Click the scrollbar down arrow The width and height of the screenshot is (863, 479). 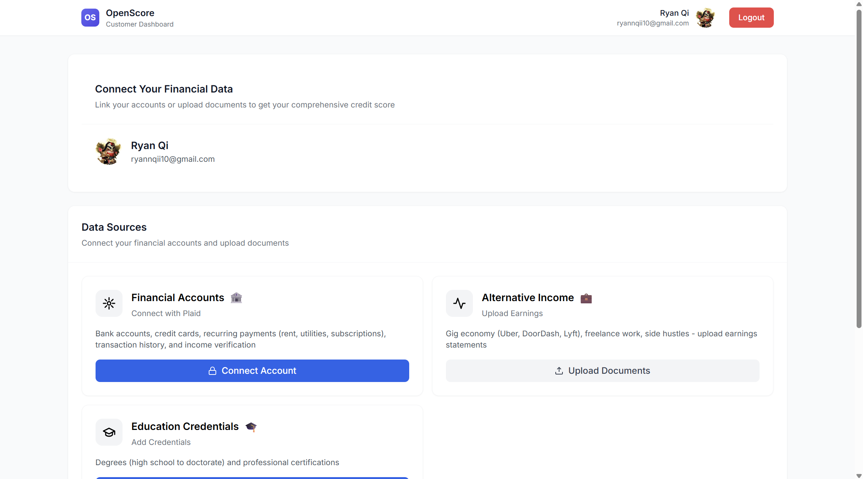point(859,476)
